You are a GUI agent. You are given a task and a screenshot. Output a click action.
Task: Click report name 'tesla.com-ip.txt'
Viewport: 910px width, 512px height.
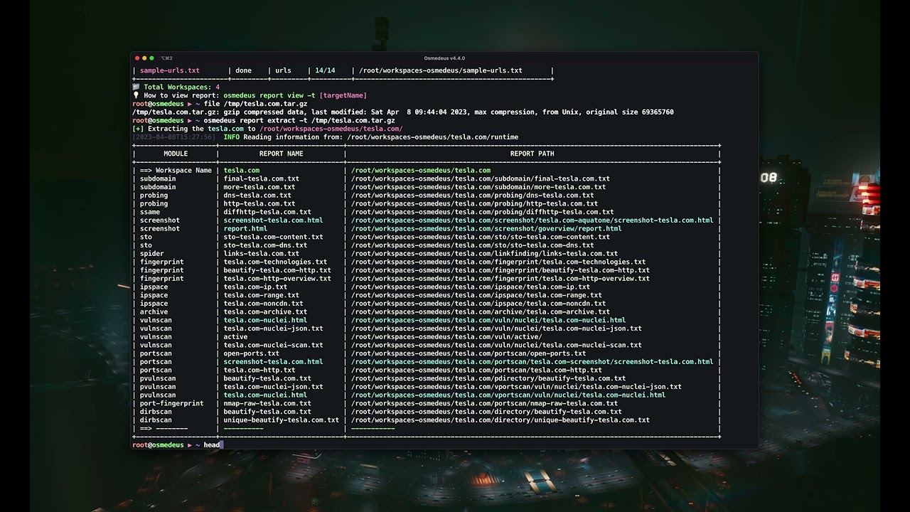[255, 287]
